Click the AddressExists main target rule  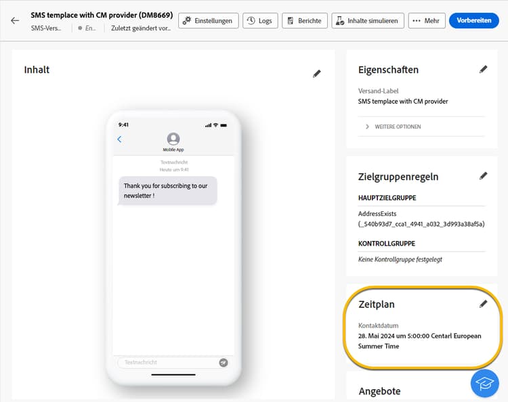click(x=421, y=219)
